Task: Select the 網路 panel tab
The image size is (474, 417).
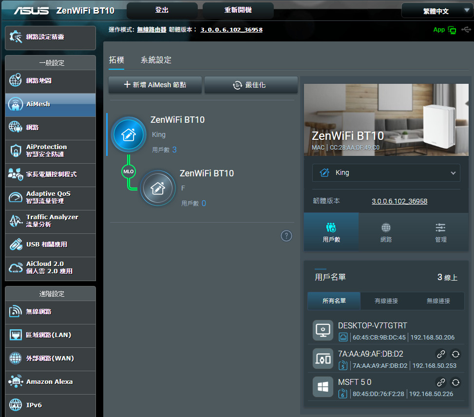Action: [386, 232]
